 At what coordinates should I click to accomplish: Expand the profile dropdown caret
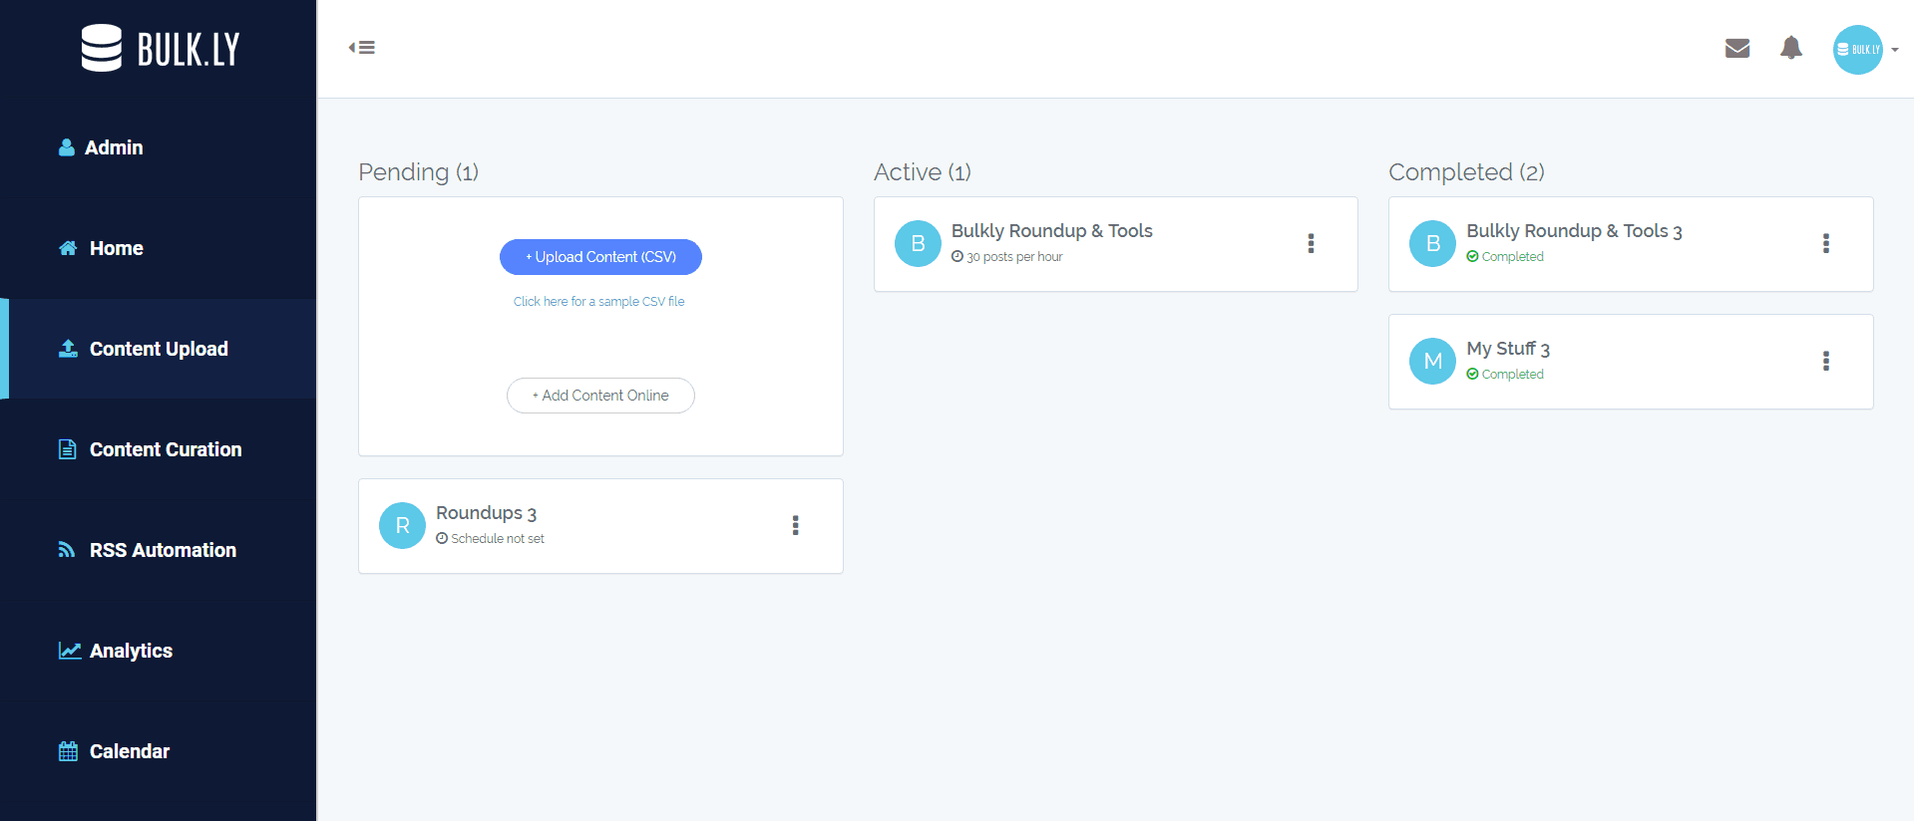click(x=1895, y=50)
